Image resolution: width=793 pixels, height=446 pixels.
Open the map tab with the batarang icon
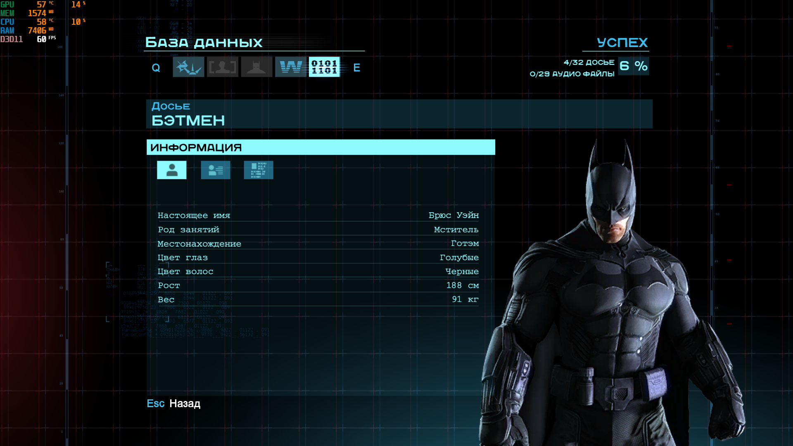[x=188, y=67]
